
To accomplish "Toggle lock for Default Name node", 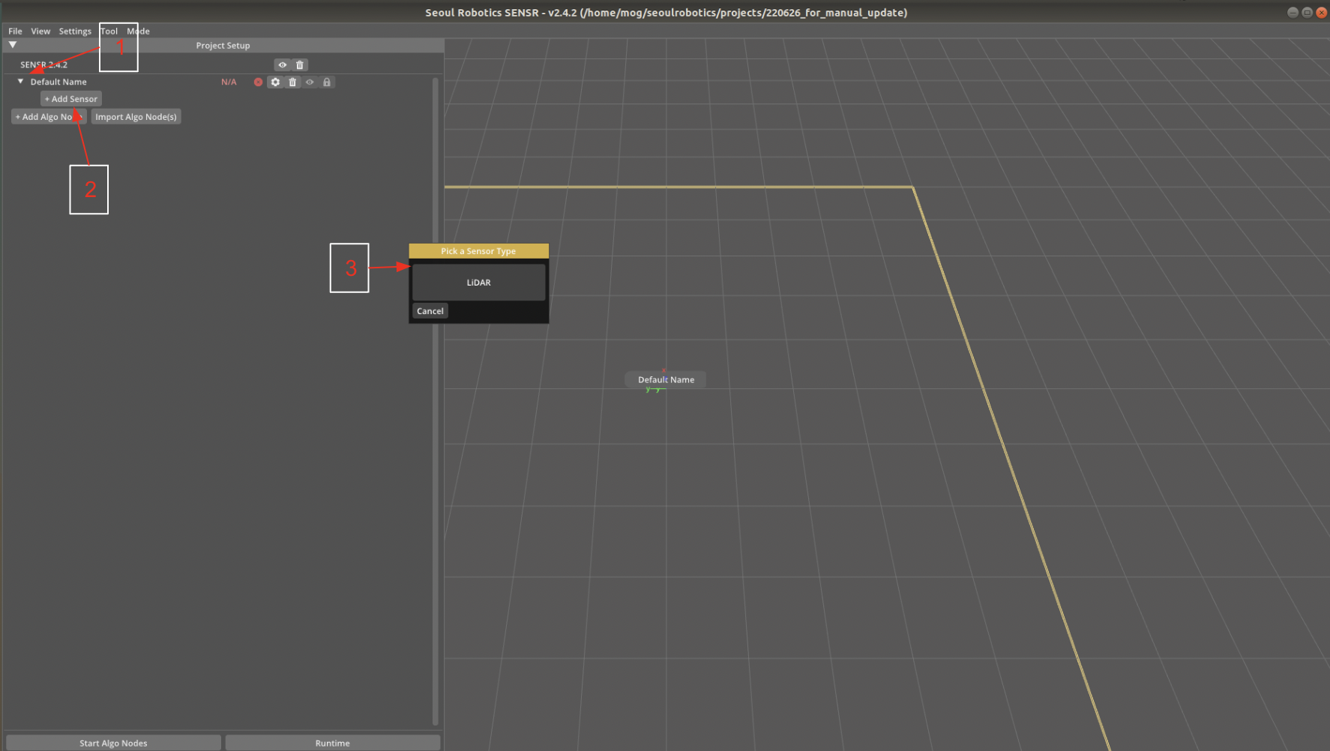I will 327,82.
